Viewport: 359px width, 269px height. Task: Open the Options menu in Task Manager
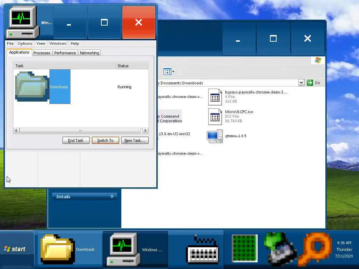[25, 43]
